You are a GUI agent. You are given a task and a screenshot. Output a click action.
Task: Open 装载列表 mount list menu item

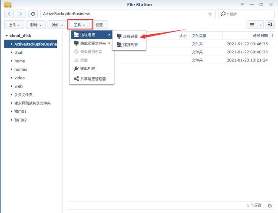click(92, 69)
